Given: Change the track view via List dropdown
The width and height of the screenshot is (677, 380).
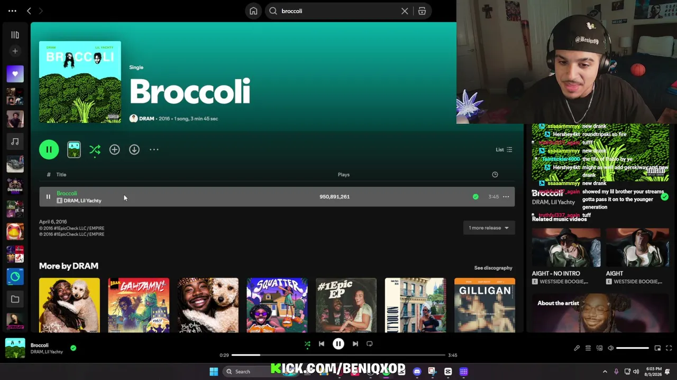Looking at the screenshot, I should click(x=504, y=150).
